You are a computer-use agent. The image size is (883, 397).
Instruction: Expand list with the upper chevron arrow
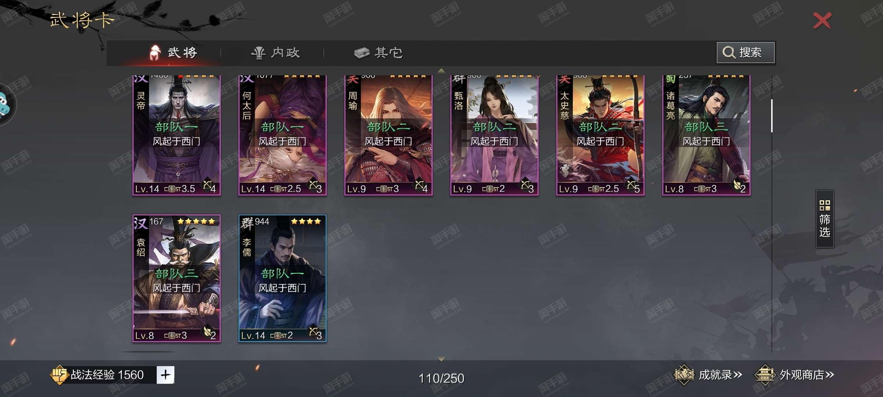pyautogui.click(x=441, y=71)
